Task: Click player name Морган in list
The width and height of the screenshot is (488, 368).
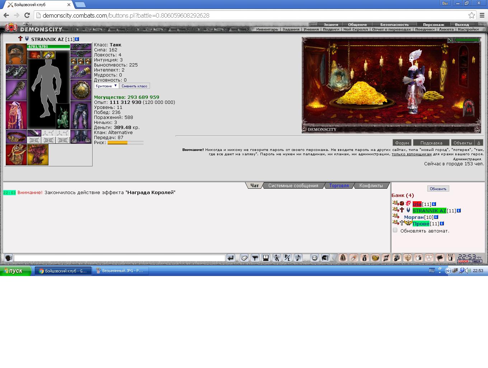Action: pyautogui.click(x=414, y=217)
